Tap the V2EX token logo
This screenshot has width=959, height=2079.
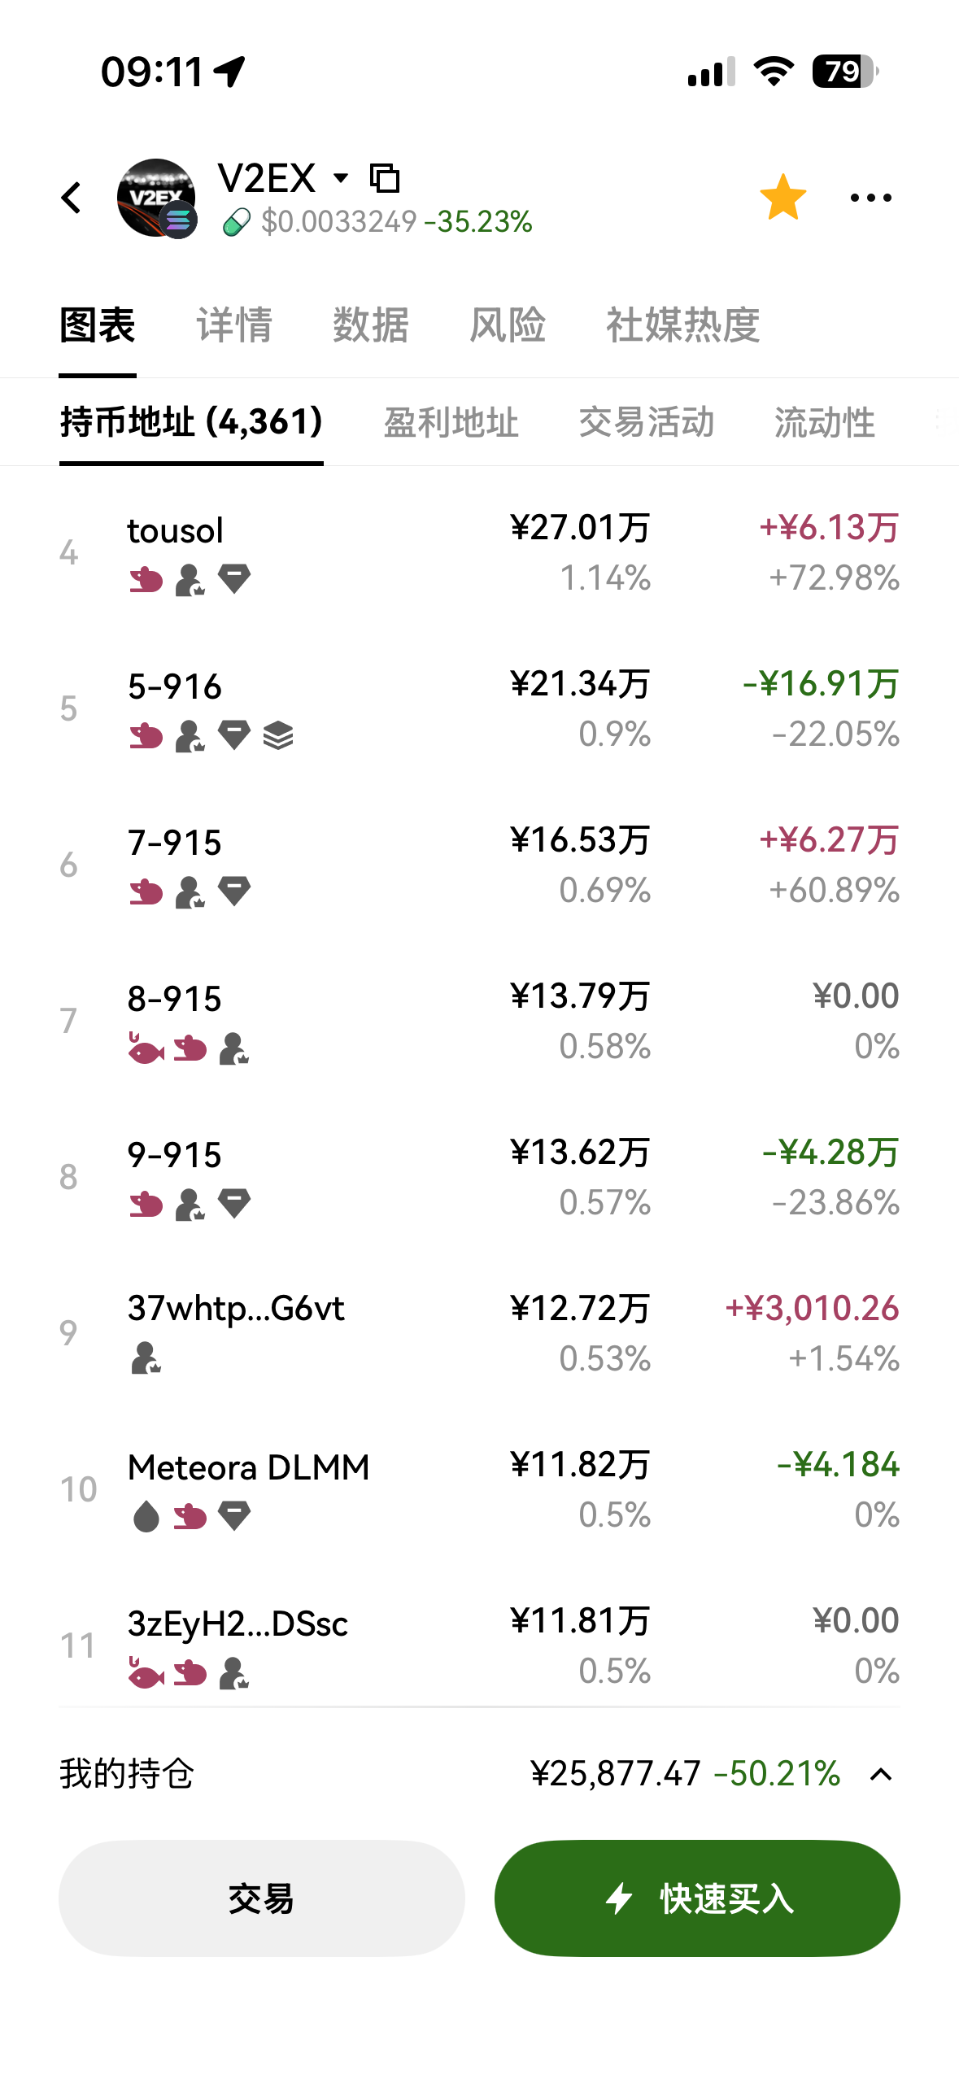(x=156, y=198)
